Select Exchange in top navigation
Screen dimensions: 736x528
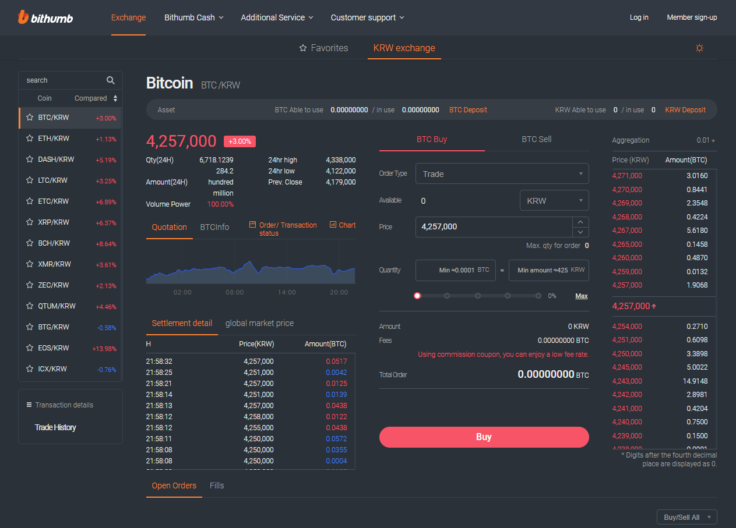(128, 17)
